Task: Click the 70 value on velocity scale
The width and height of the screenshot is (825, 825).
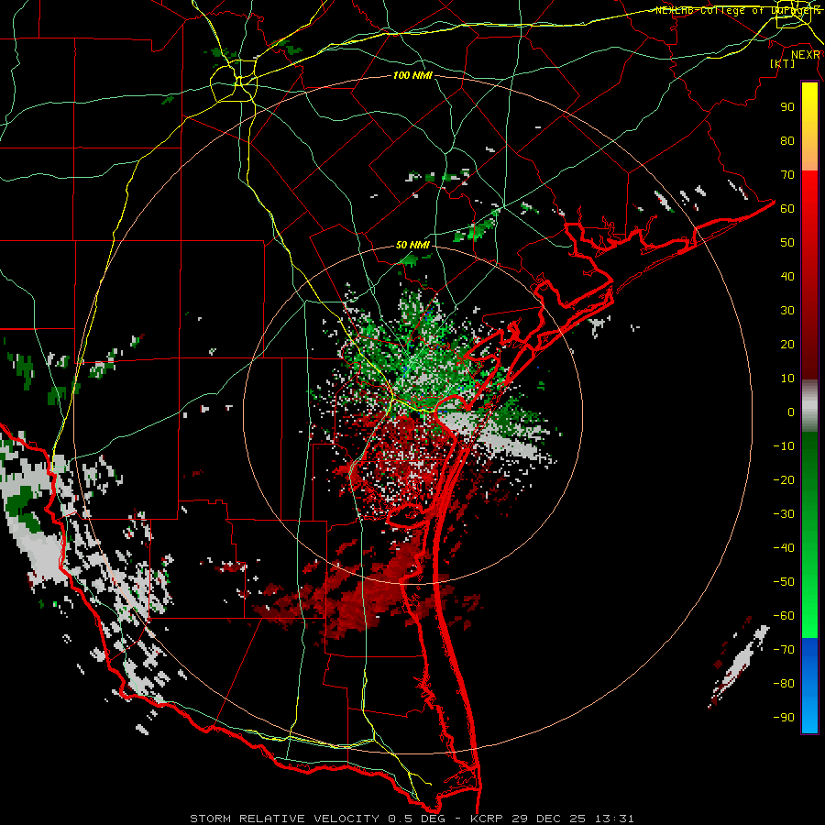Action: [x=787, y=175]
